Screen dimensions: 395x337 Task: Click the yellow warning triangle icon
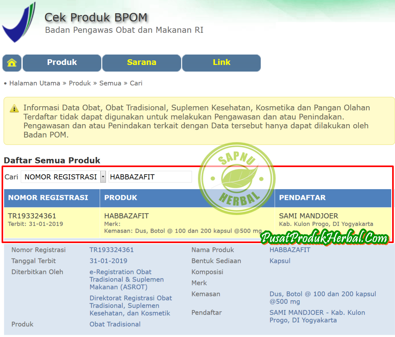14,108
